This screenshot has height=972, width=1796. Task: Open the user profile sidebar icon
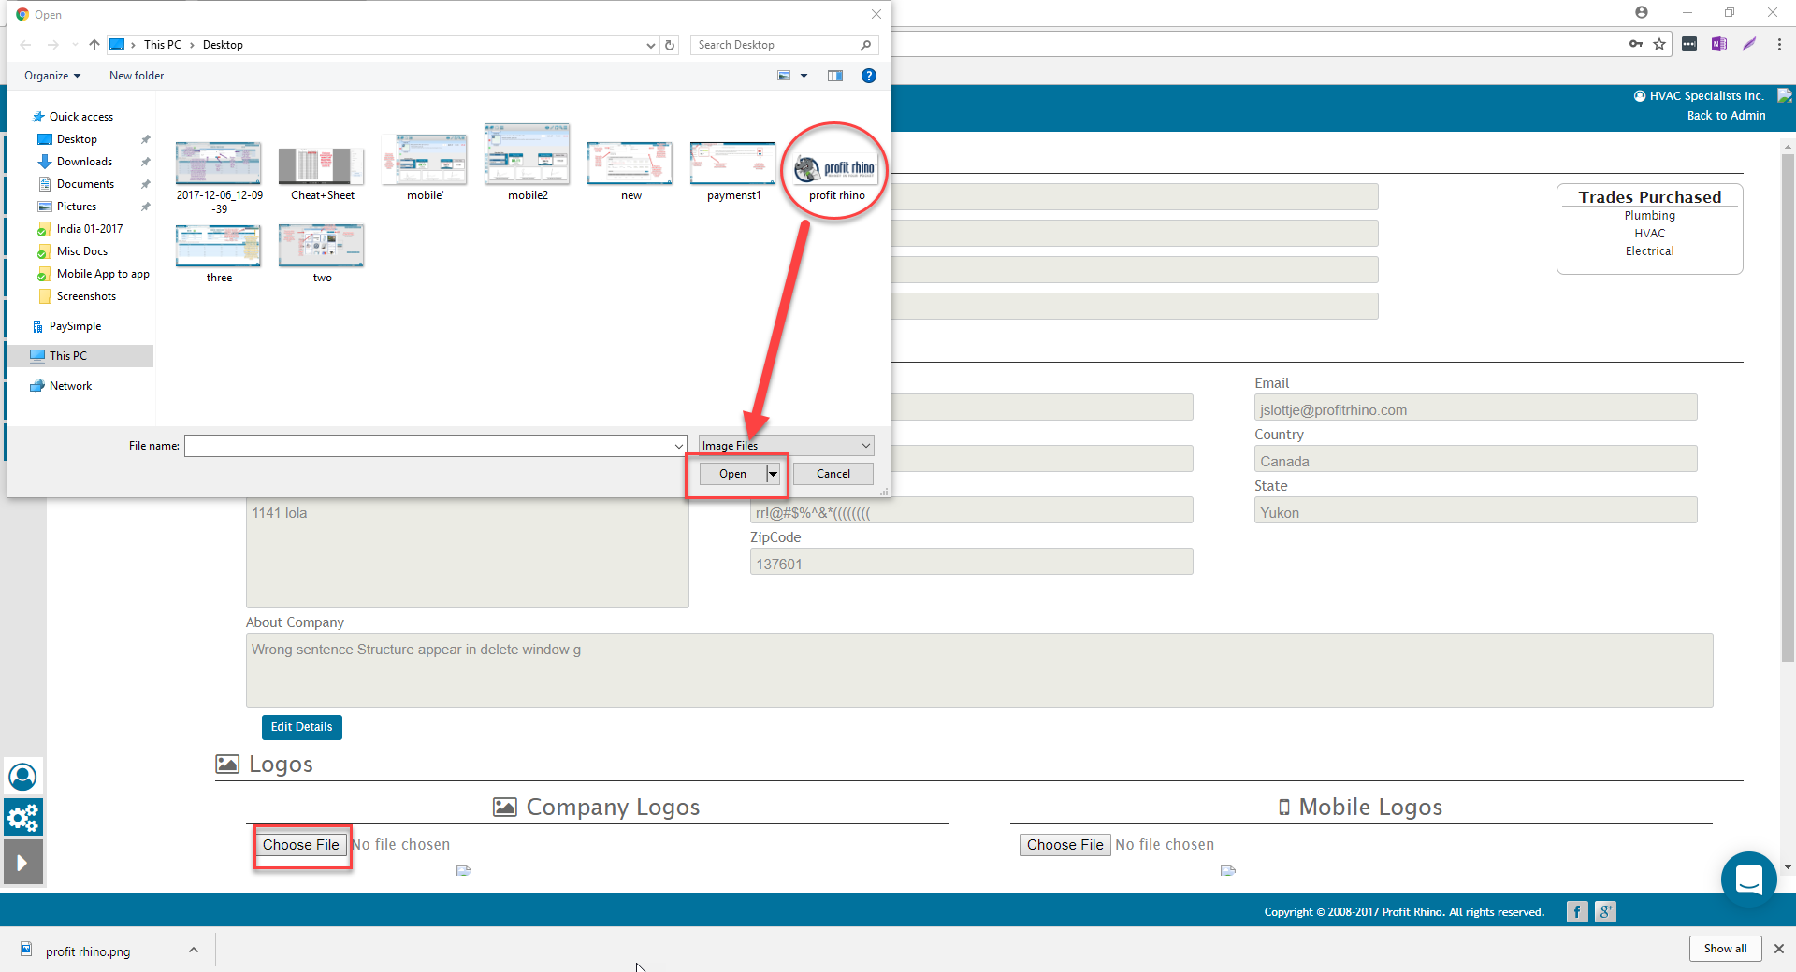tap(23, 777)
